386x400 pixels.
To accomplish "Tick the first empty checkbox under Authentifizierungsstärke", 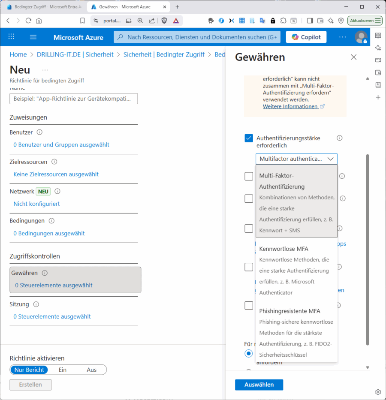I will [x=249, y=176].
